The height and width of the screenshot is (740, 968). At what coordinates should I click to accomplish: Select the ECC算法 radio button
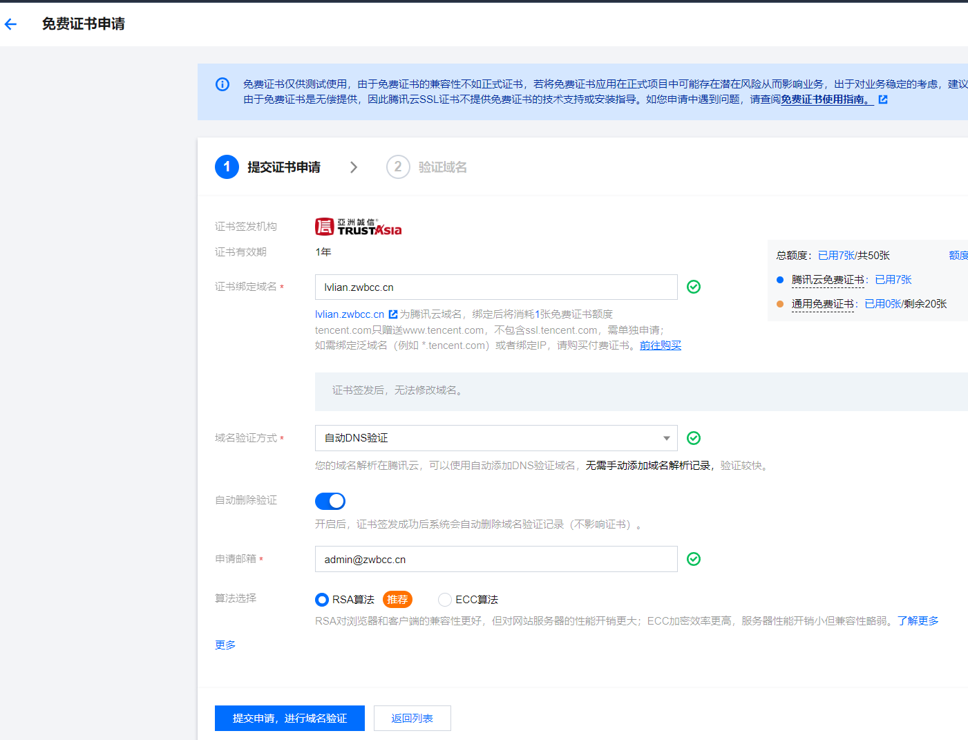445,600
